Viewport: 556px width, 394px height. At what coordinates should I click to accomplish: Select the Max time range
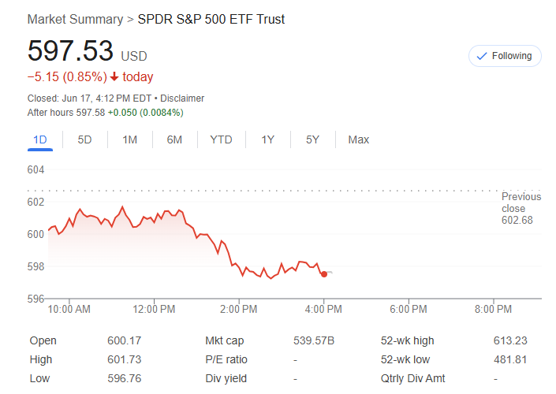click(x=358, y=139)
